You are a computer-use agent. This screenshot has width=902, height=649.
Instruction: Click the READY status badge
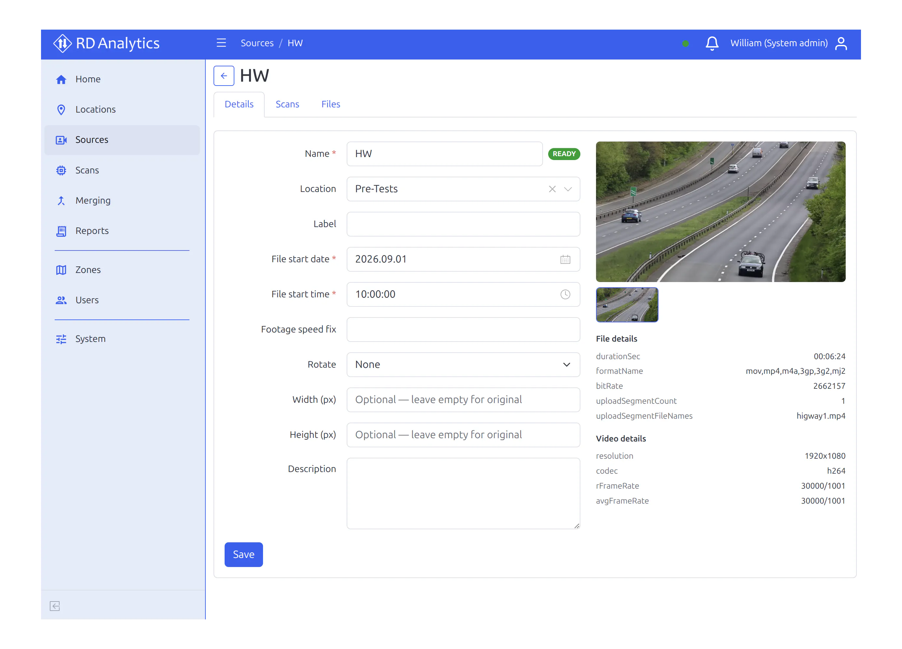564,154
